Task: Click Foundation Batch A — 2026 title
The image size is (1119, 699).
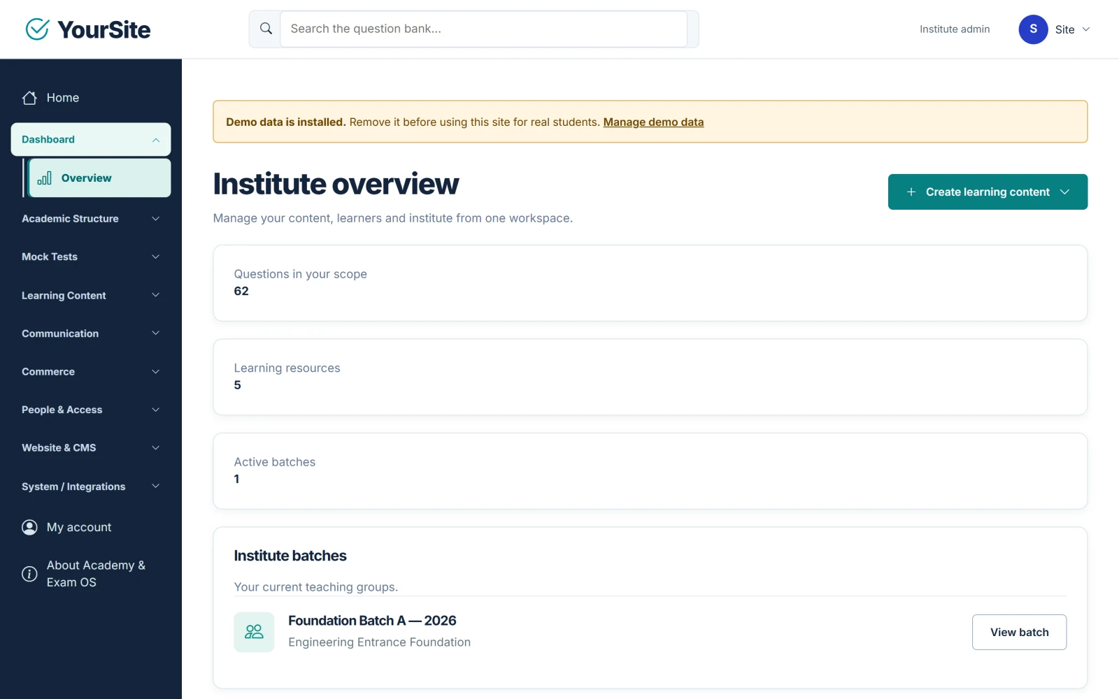Action: tap(372, 621)
